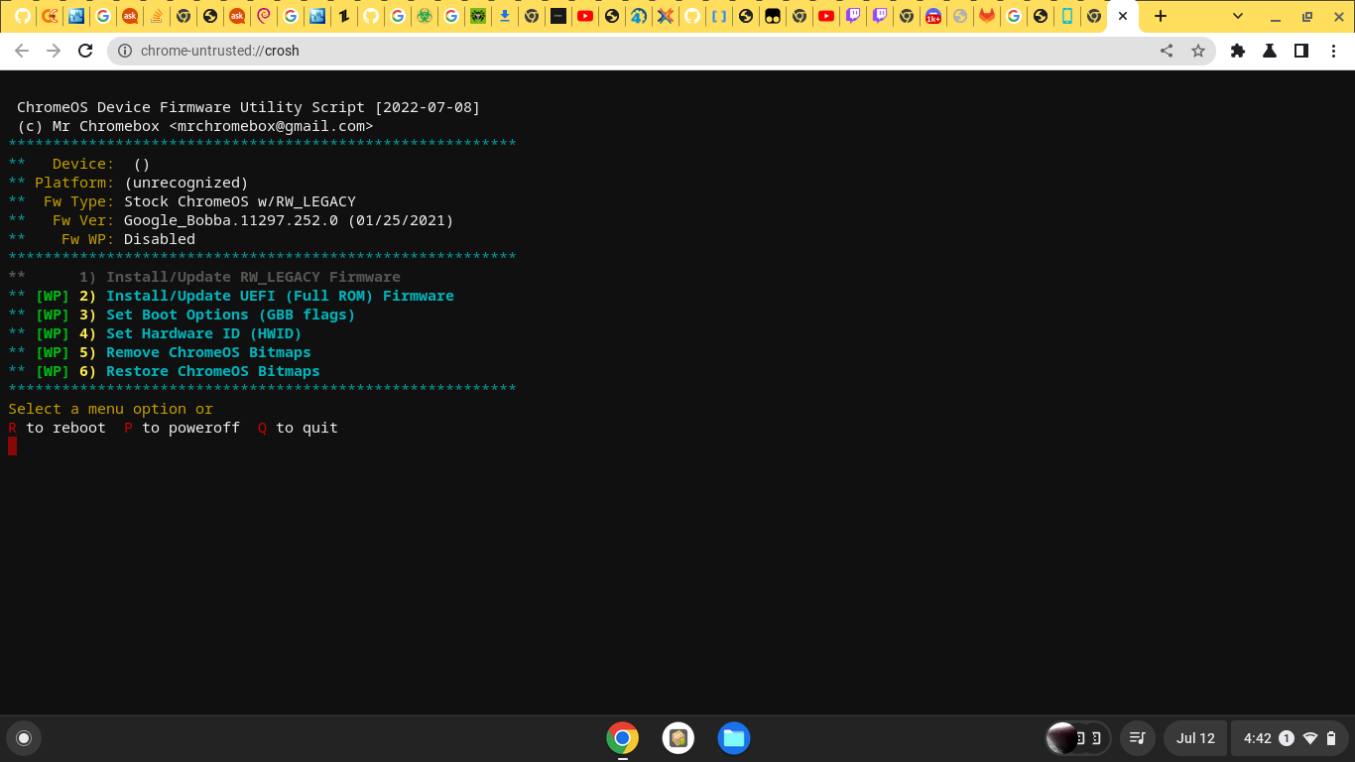
Task: Open the media controls in the system tray
Action: [1137, 738]
